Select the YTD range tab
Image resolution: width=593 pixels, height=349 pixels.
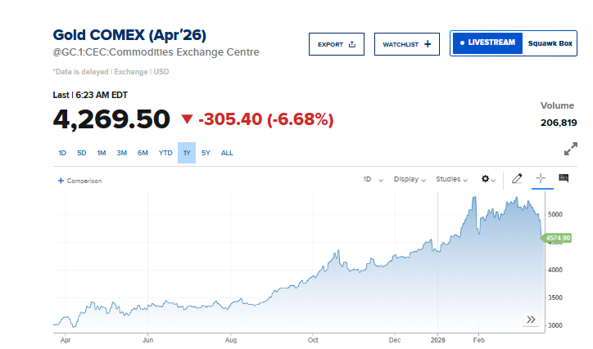(165, 153)
